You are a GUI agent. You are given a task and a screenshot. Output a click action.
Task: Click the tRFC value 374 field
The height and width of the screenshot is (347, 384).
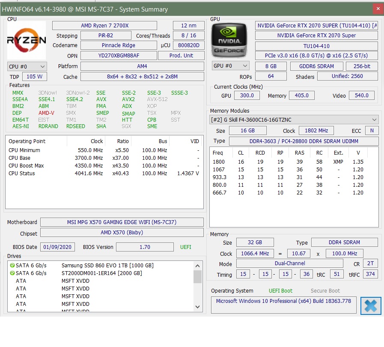(371, 274)
